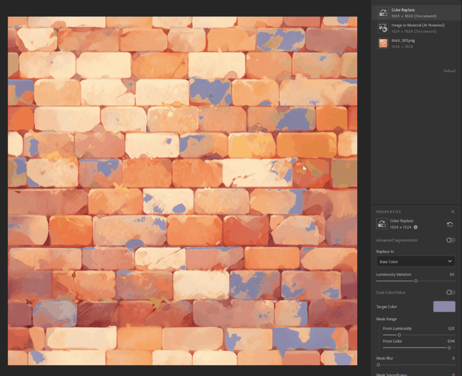The height and width of the screenshot is (376, 462).
Task: Open resolution settings gear icon
Action: pyautogui.click(x=415, y=227)
